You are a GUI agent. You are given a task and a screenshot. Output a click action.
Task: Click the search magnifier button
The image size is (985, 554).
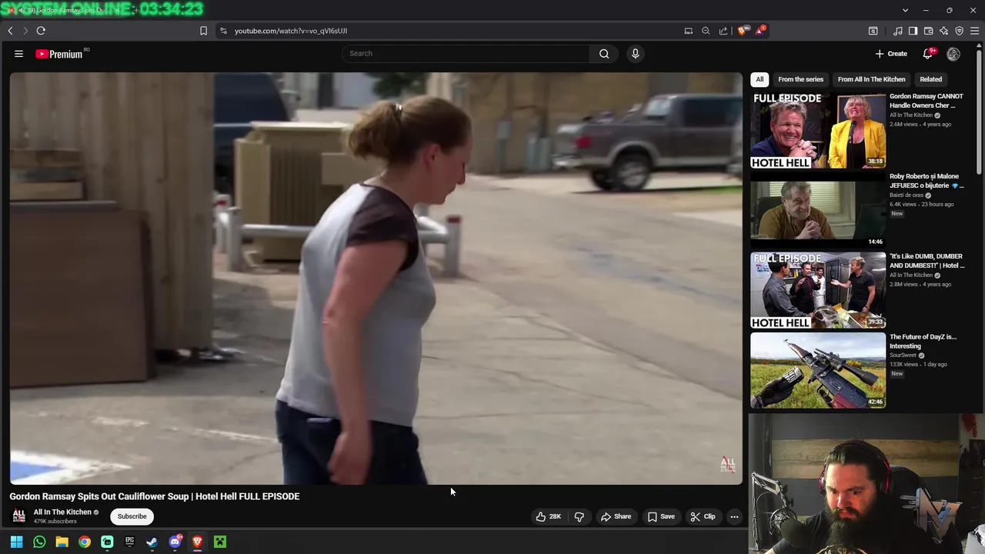(604, 54)
